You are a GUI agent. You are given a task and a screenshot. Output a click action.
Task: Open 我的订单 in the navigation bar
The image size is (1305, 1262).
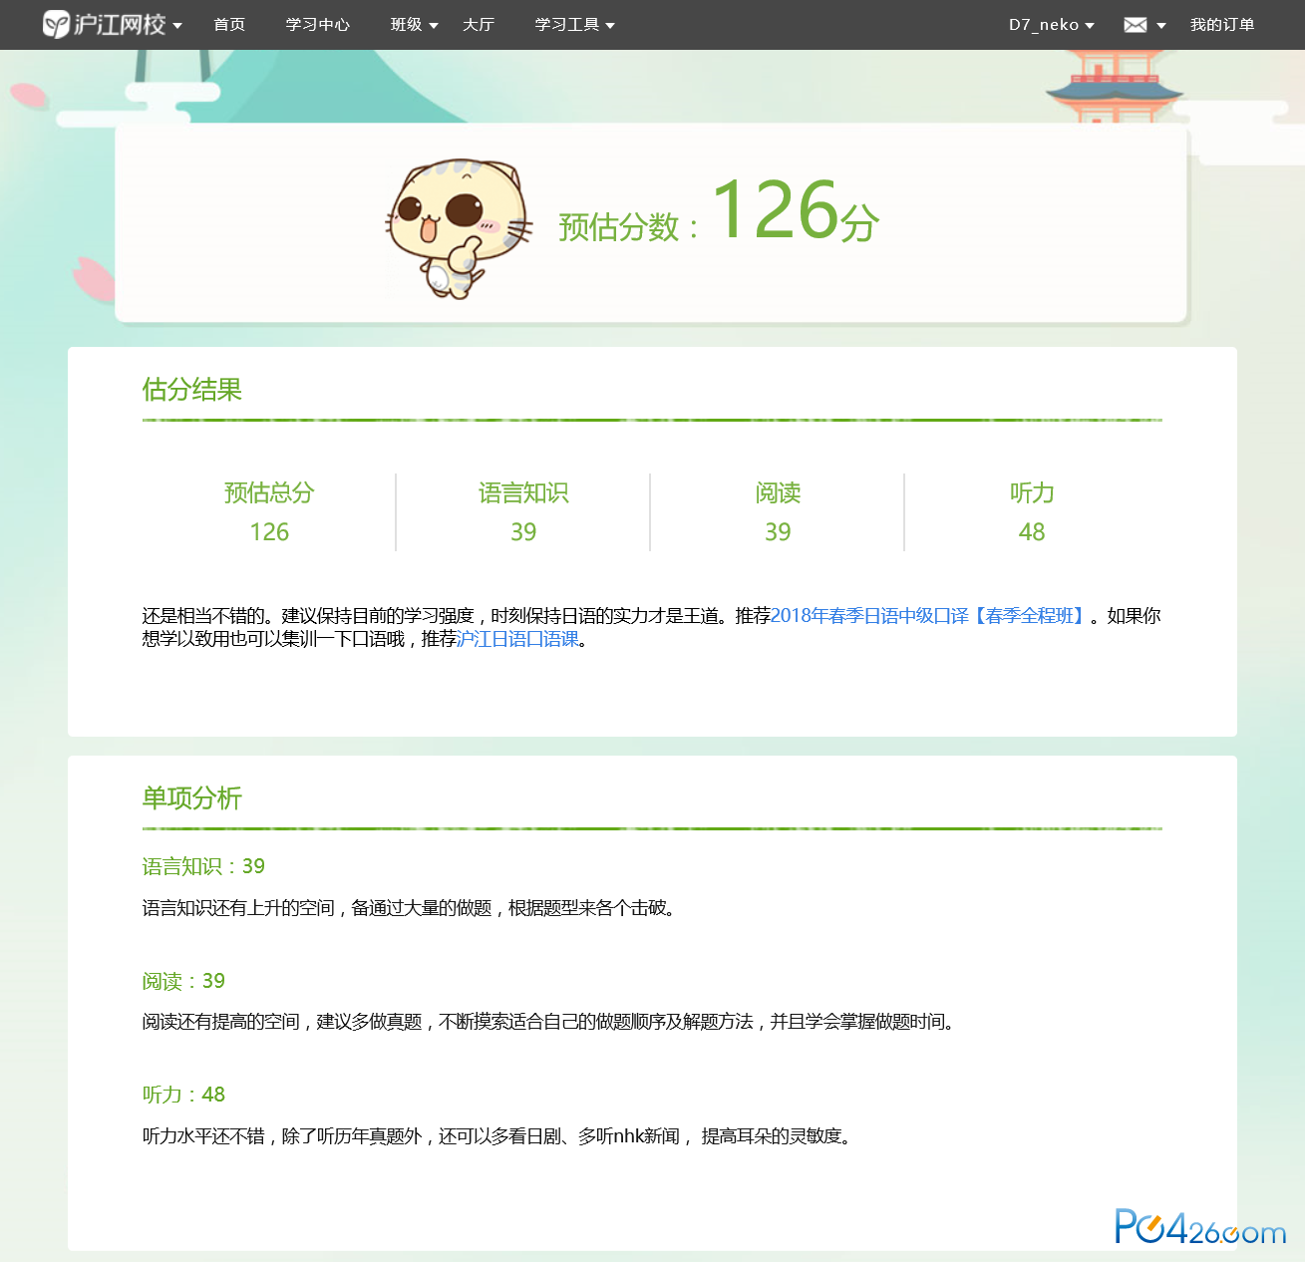click(1222, 25)
